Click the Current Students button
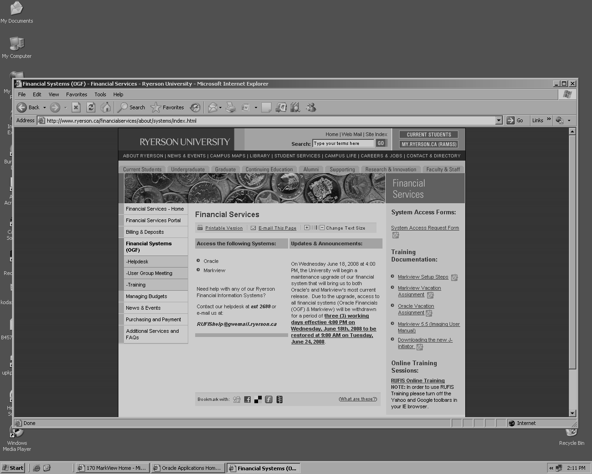592x474 pixels. 428,135
